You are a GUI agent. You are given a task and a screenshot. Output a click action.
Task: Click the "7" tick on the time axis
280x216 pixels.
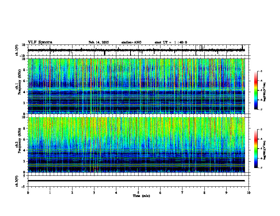click(182, 193)
